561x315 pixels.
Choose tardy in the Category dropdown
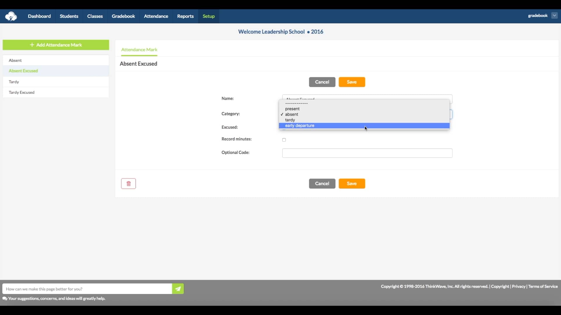click(290, 120)
